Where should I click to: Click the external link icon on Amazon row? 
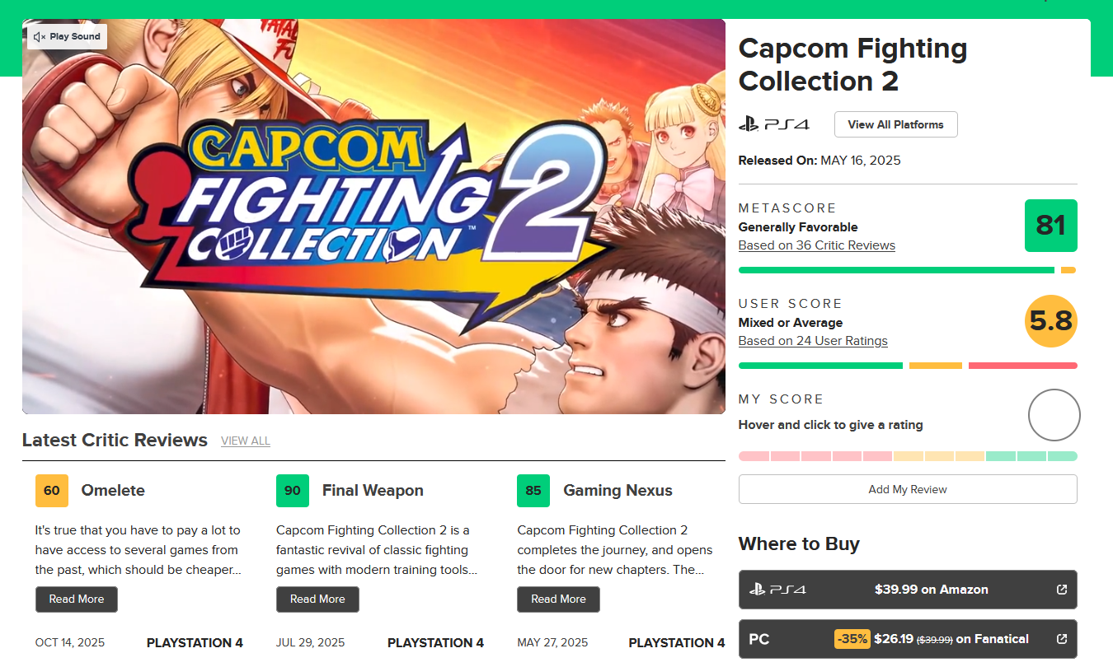[x=1062, y=590]
